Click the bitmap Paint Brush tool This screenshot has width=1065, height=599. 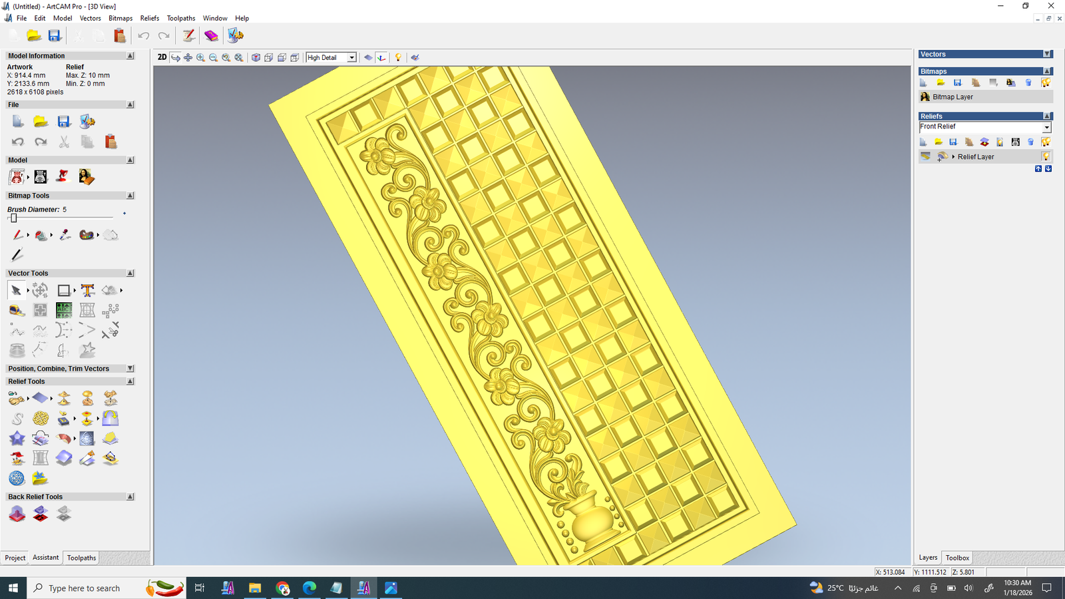coord(17,235)
